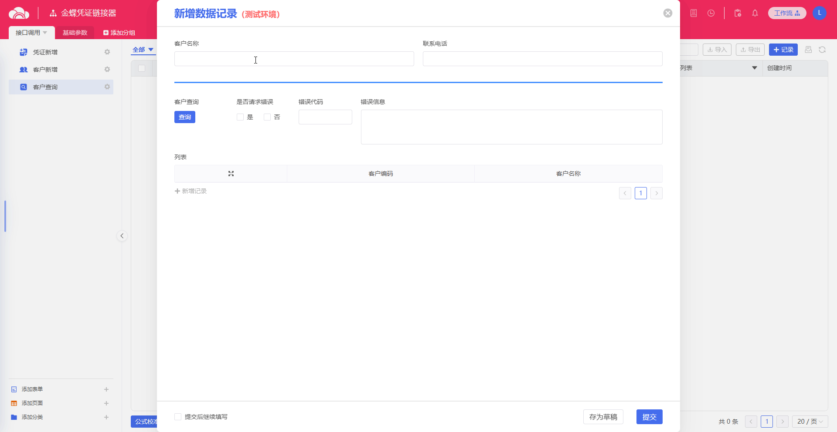
Task: Click 导出 button
Action: 750,50
